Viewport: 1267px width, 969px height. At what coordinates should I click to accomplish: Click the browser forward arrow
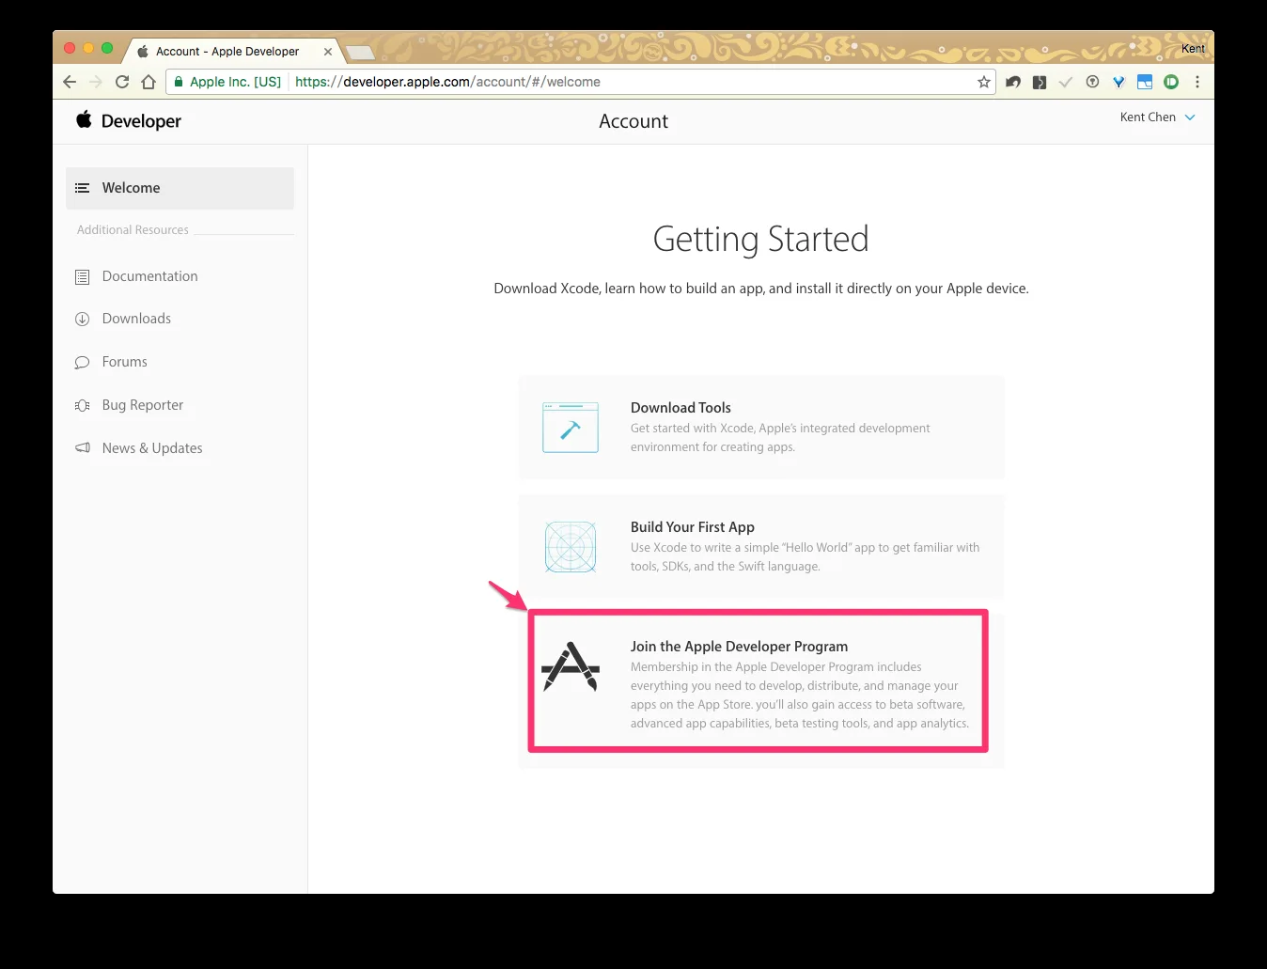click(x=96, y=82)
